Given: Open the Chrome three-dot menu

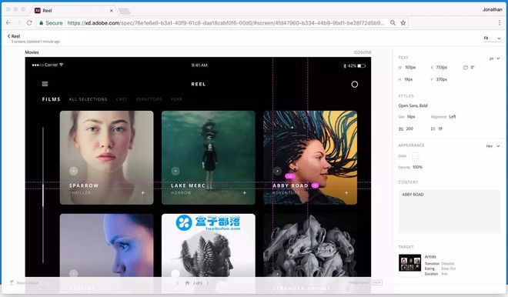Looking at the screenshot, I should (x=500, y=22).
